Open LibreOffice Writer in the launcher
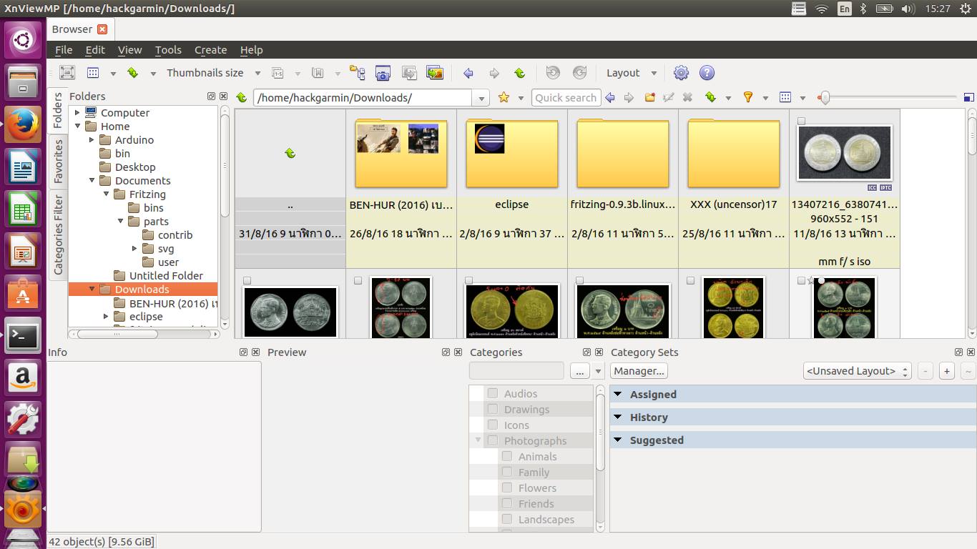The height and width of the screenshot is (549, 977). (23, 167)
